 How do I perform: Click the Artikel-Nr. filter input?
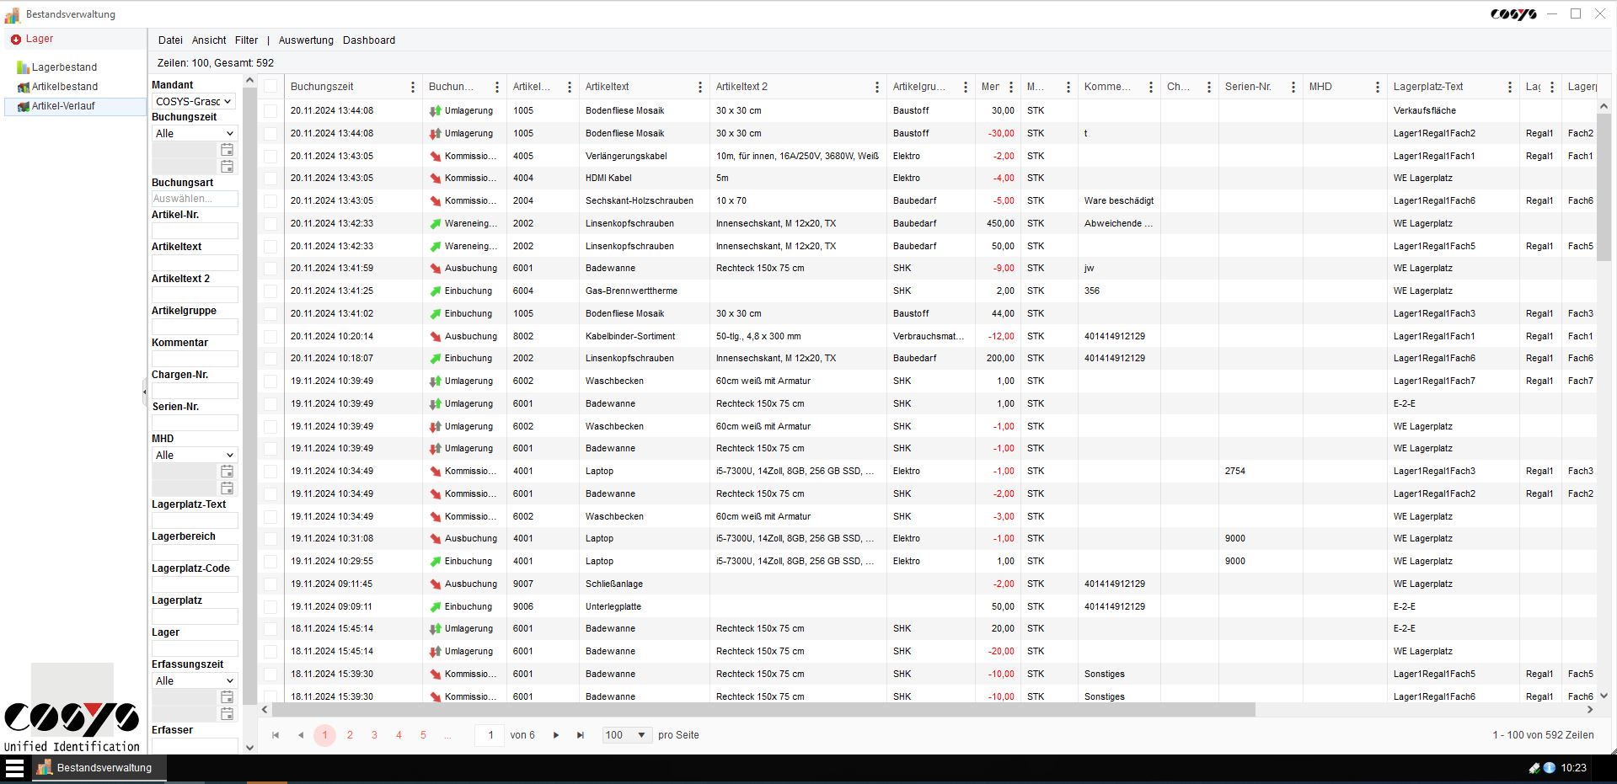[x=195, y=231]
